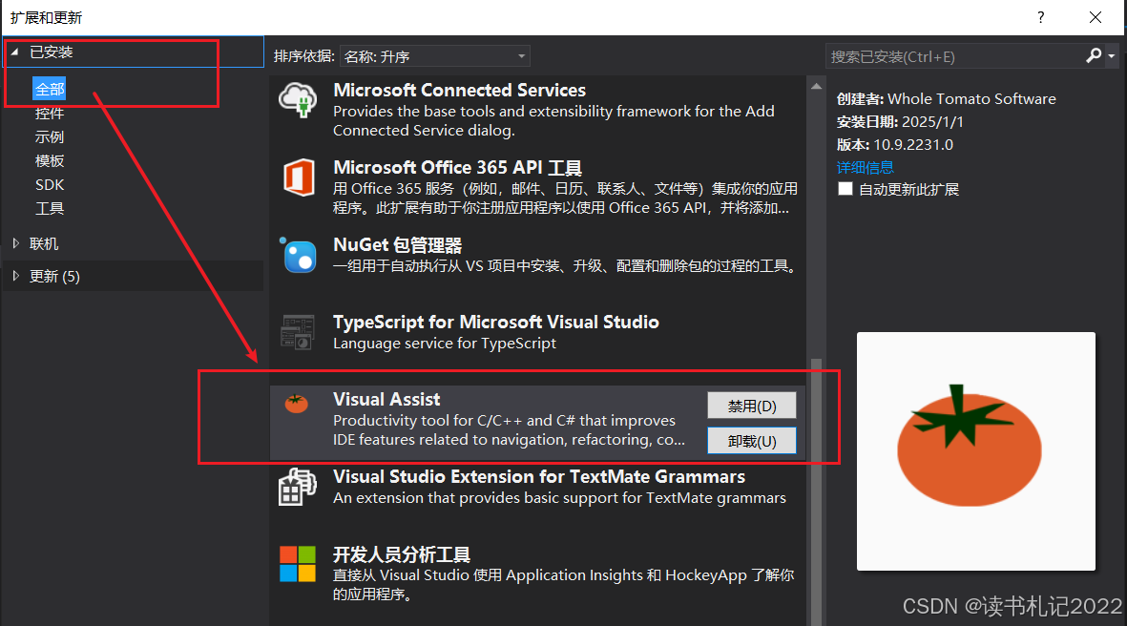This screenshot has width=1127, height=626.
Task: Click the 创建者: Whole Tomato Software text
Action: point(947,98)
